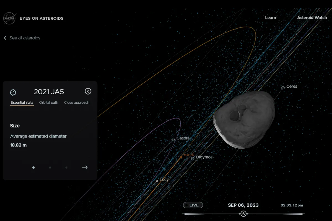Switch to the Close approach tab
The width and height of the screenshot is (332, 221).
point(77,103)
